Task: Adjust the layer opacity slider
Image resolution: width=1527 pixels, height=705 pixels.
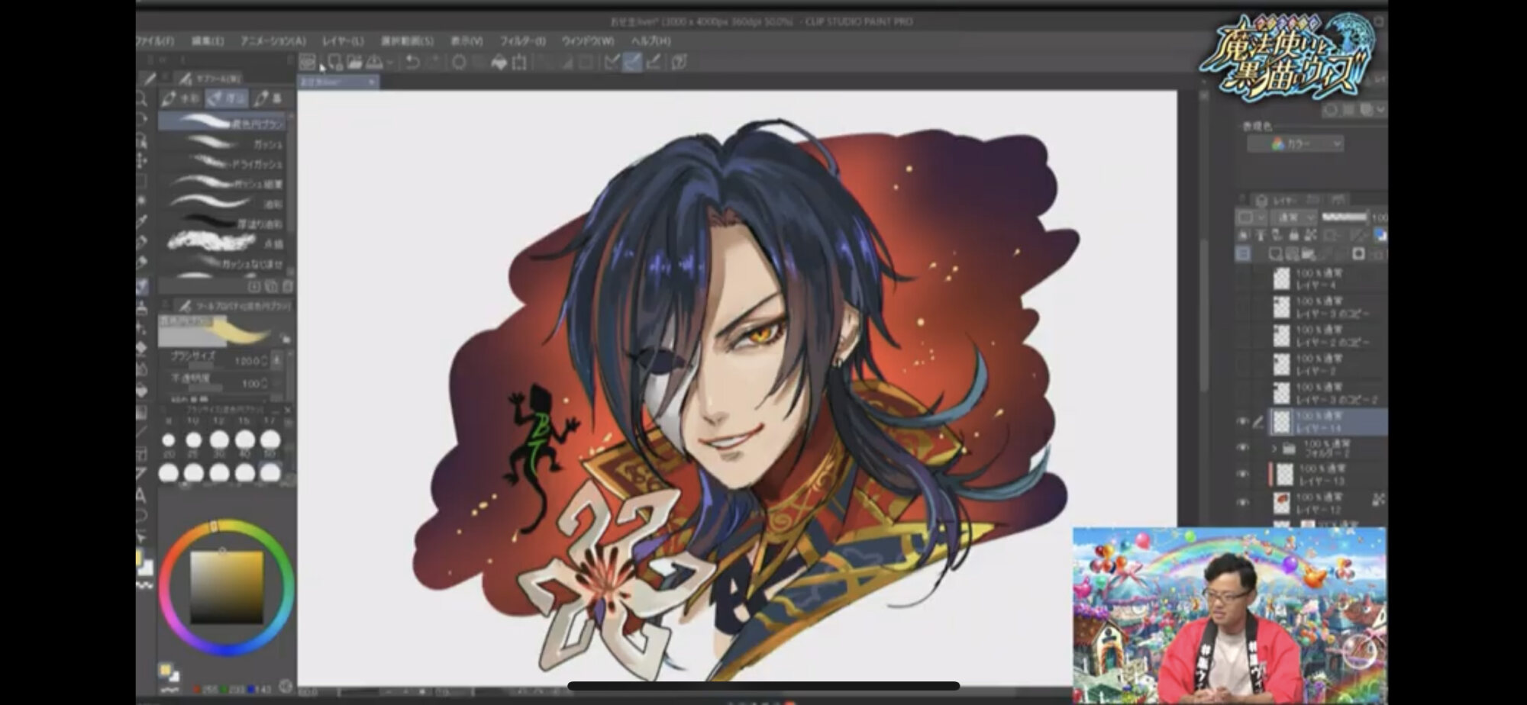Action: 1345,217
